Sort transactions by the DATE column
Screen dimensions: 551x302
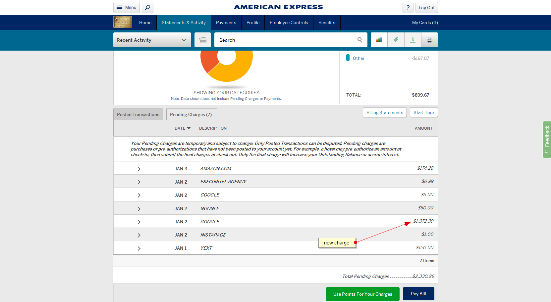pos(182,128)
